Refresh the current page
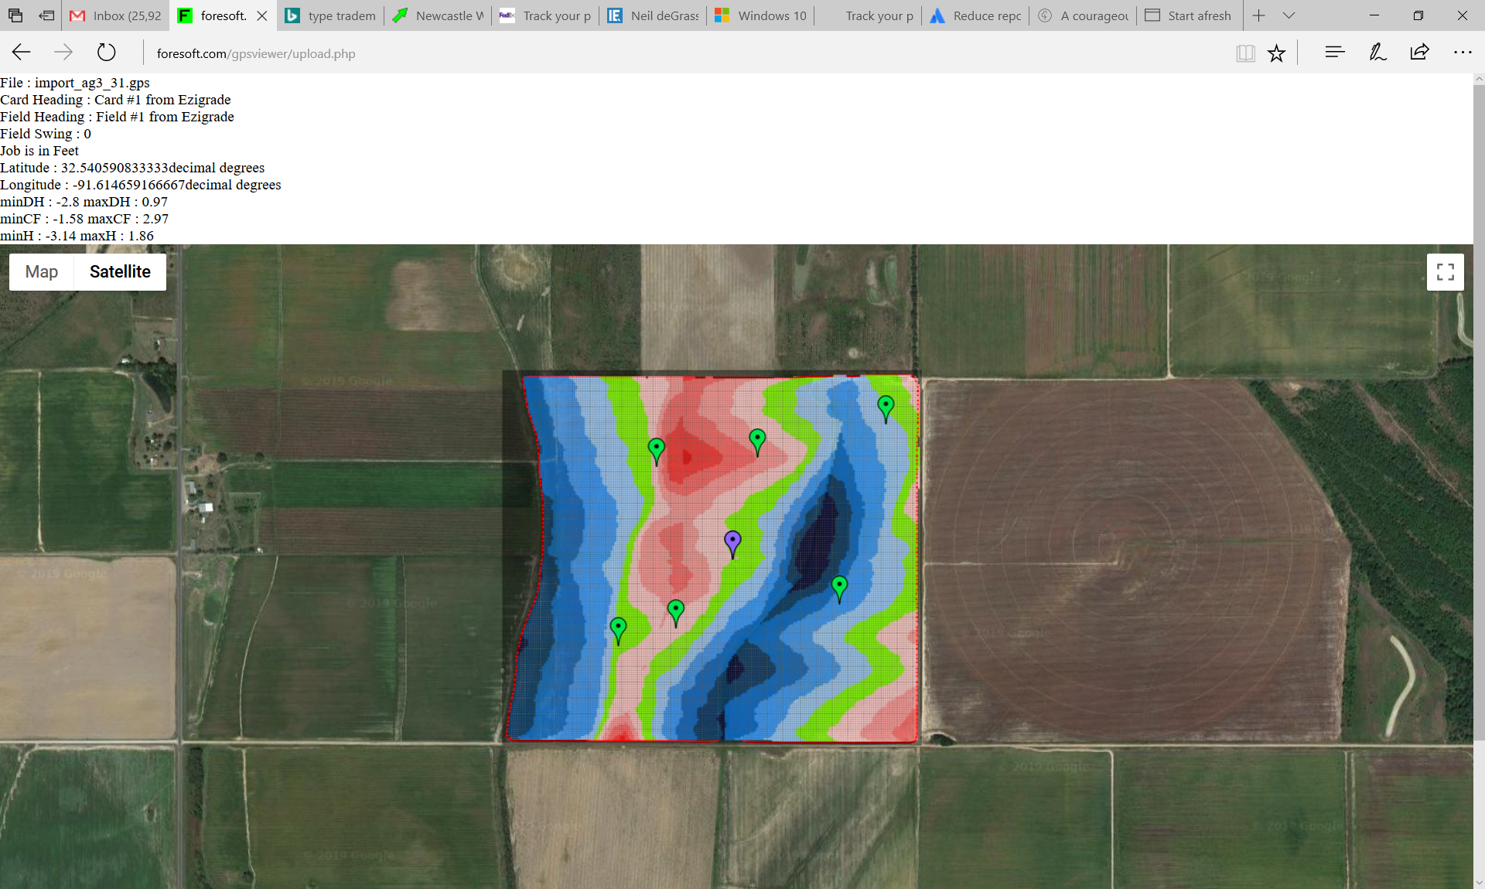This screenshot has width=1485, height=889. [x=107, y=53]
